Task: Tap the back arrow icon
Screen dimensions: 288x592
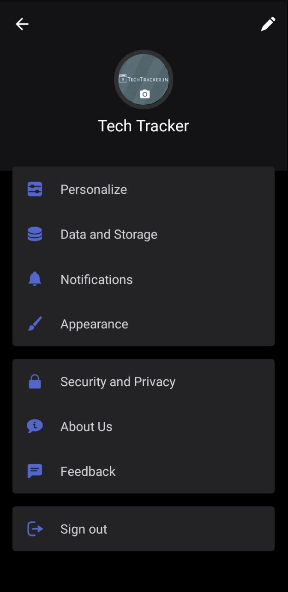Action: pyautogui.click(x=22, y=24)
